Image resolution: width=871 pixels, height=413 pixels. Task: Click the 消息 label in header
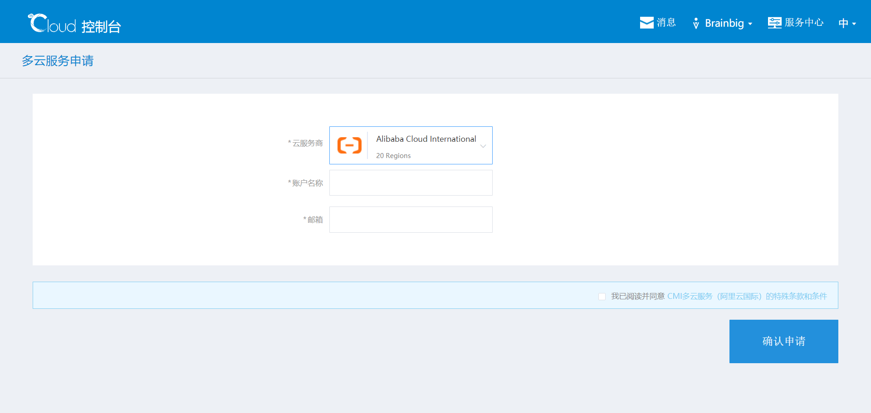click(666, 23)
